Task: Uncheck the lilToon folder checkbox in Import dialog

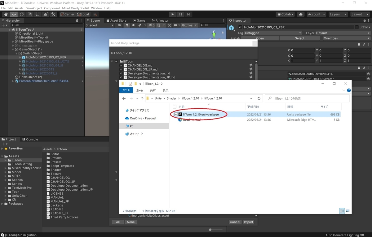Action: (117, 62)
